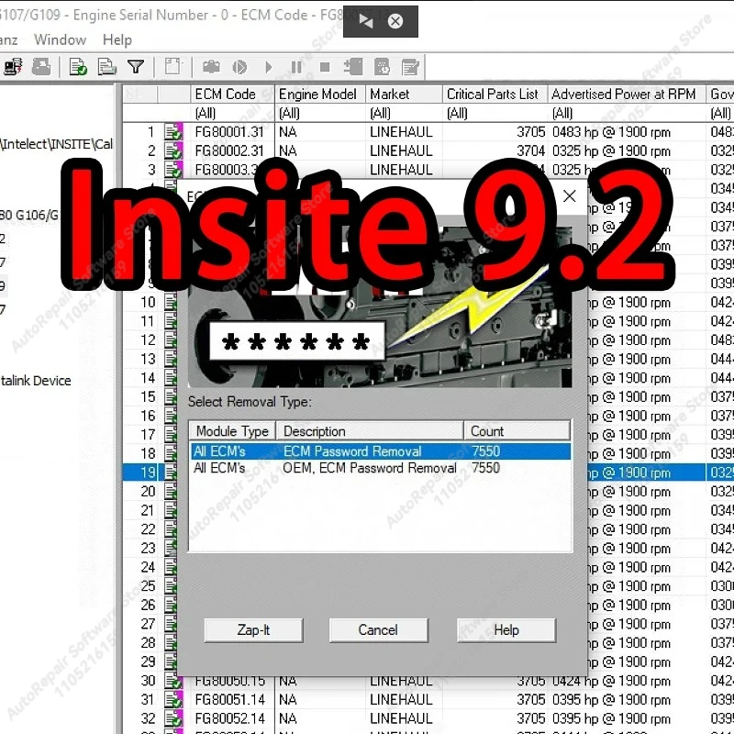Open the (All) filter under Advertised Power
734x734 pixels.
627,113
